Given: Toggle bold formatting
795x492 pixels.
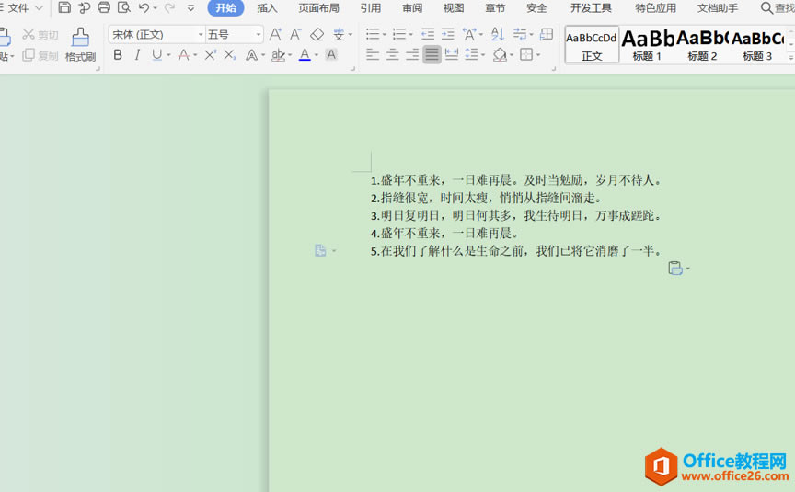Looking at the screenshot, I should (x=118, y=55).
